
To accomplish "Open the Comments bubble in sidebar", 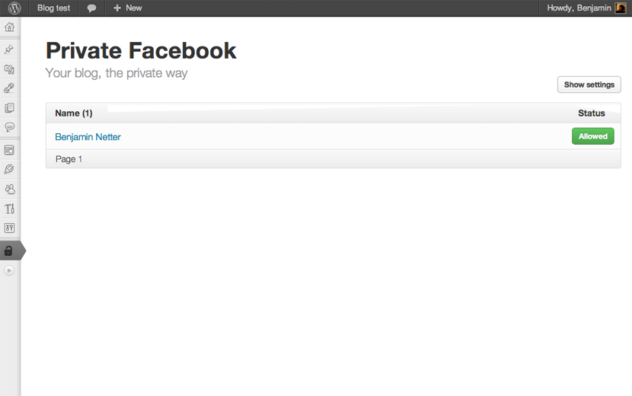I will point(9,127).
